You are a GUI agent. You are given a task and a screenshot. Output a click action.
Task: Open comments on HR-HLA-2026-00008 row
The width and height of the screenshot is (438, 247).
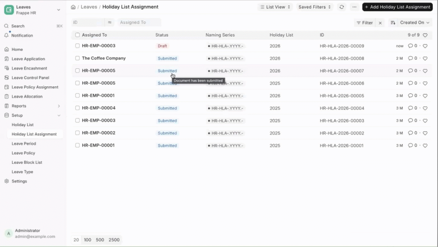[412, 58]
